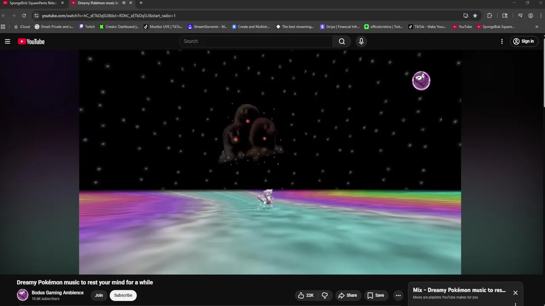
Task: Click the video player to pause
Action: [x=270, y=162]
